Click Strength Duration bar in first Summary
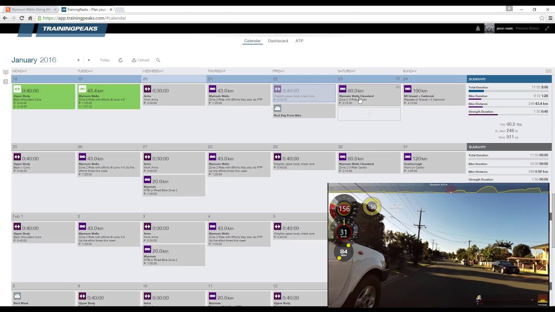 [508, 115]
